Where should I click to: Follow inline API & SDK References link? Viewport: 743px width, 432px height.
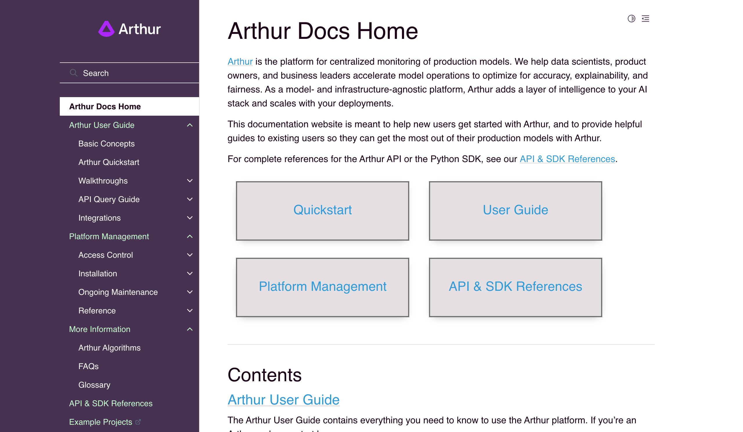click(567, 159)
